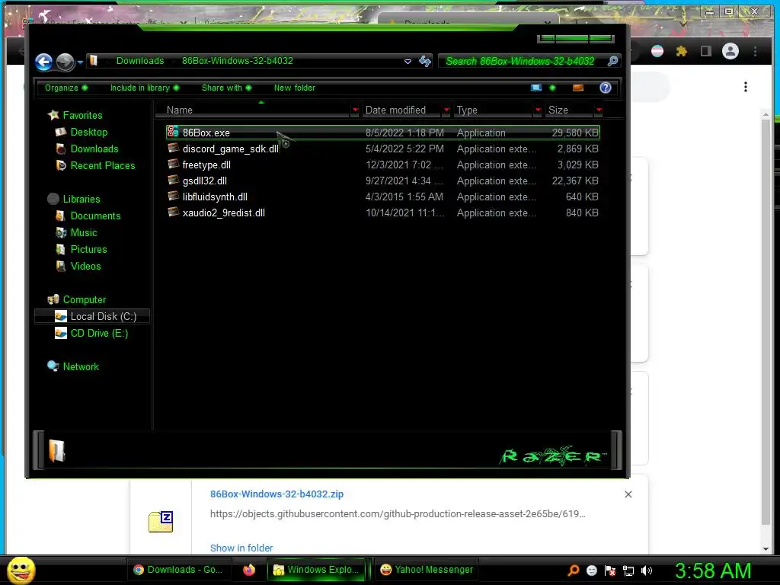Open the Include in library menu
The image size is (780, 585).
pos(144,88)
